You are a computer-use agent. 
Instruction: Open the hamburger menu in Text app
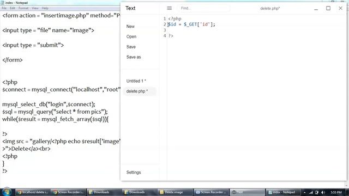169,8
